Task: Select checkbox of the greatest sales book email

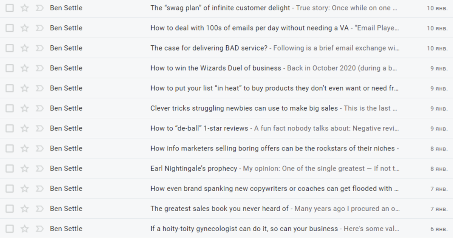Action: 9,208
